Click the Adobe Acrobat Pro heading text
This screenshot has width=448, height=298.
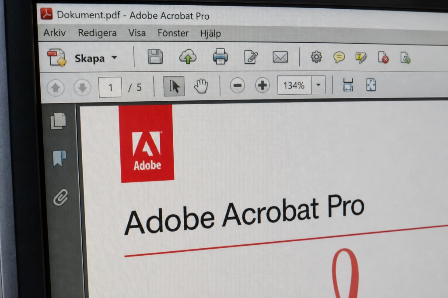[244, 215]
